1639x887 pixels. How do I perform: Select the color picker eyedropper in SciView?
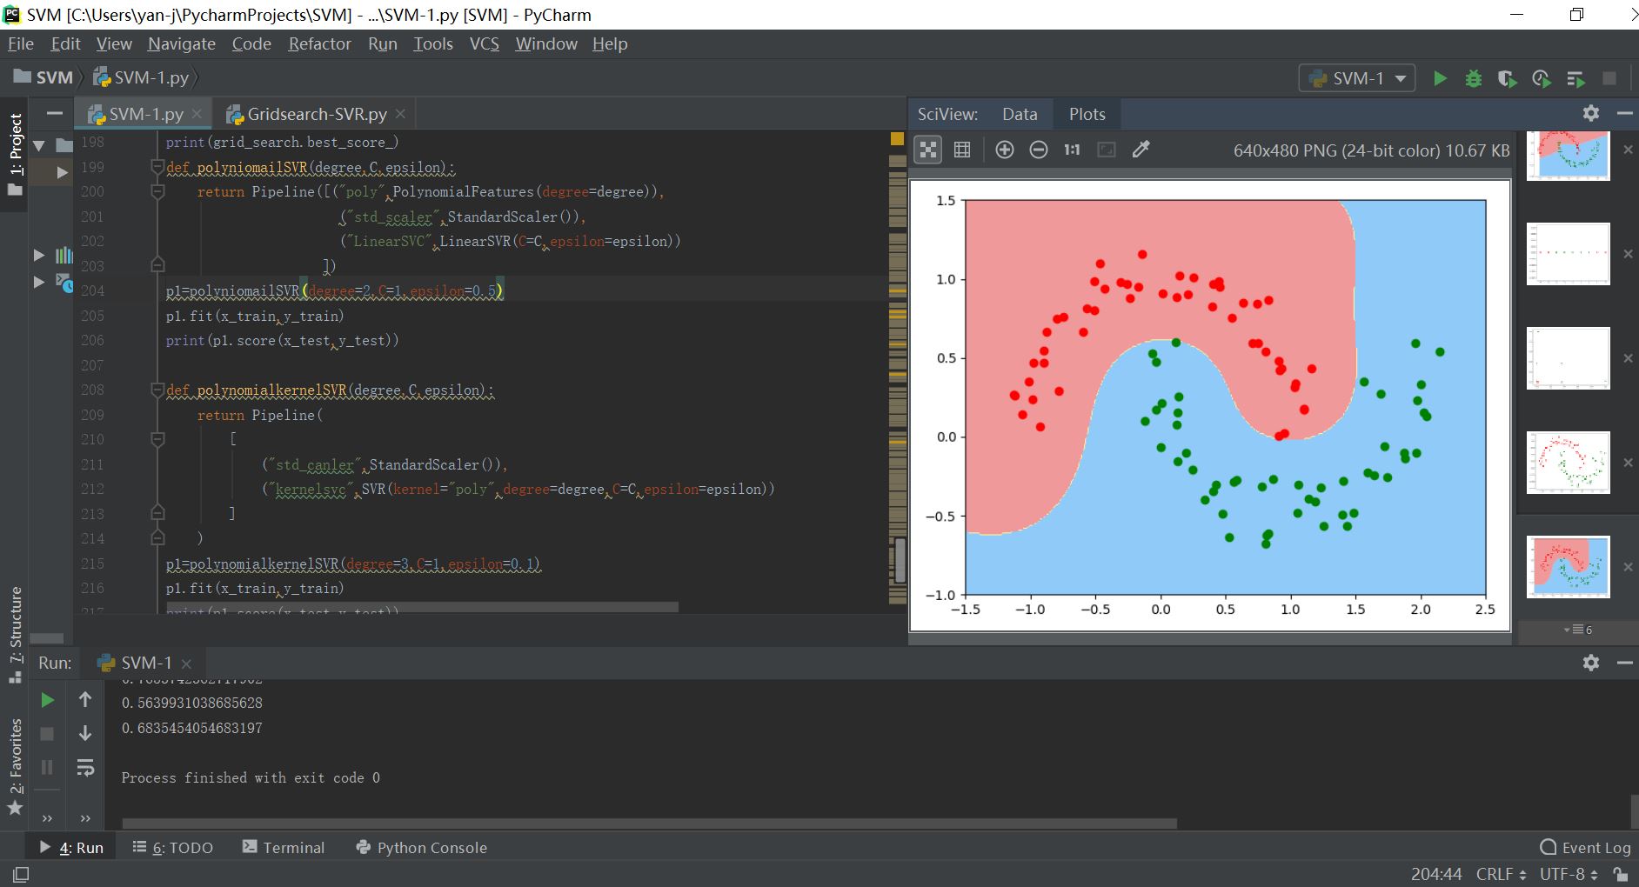(x=1141, y=150)
